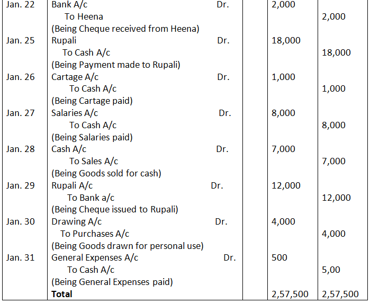Screen dimensions: 370x303
Task: Click narration 'Being Payment made to Rupali'
Action: click(115, 65)
